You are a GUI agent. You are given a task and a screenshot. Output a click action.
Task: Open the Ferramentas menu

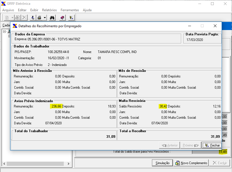[x=70, y=10]
